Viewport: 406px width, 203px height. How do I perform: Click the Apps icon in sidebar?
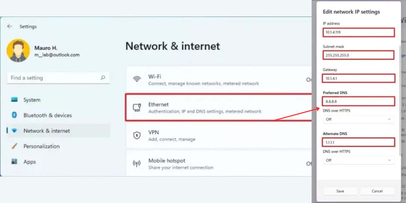click(14, 161)
